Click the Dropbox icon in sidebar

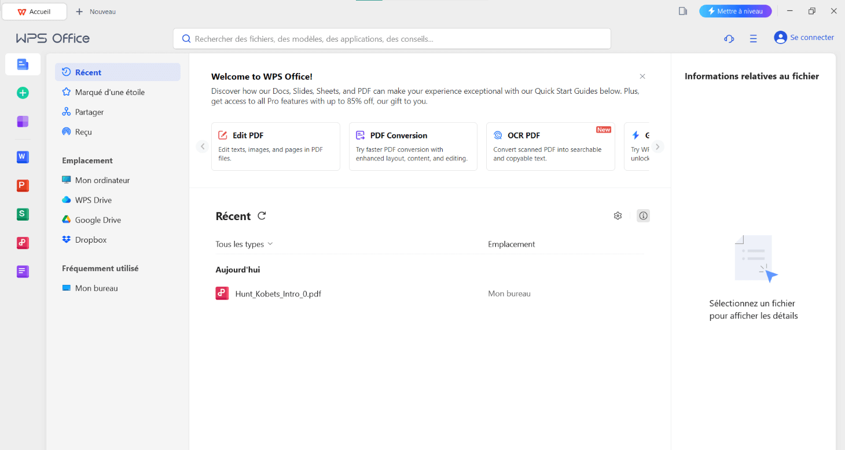67,240
